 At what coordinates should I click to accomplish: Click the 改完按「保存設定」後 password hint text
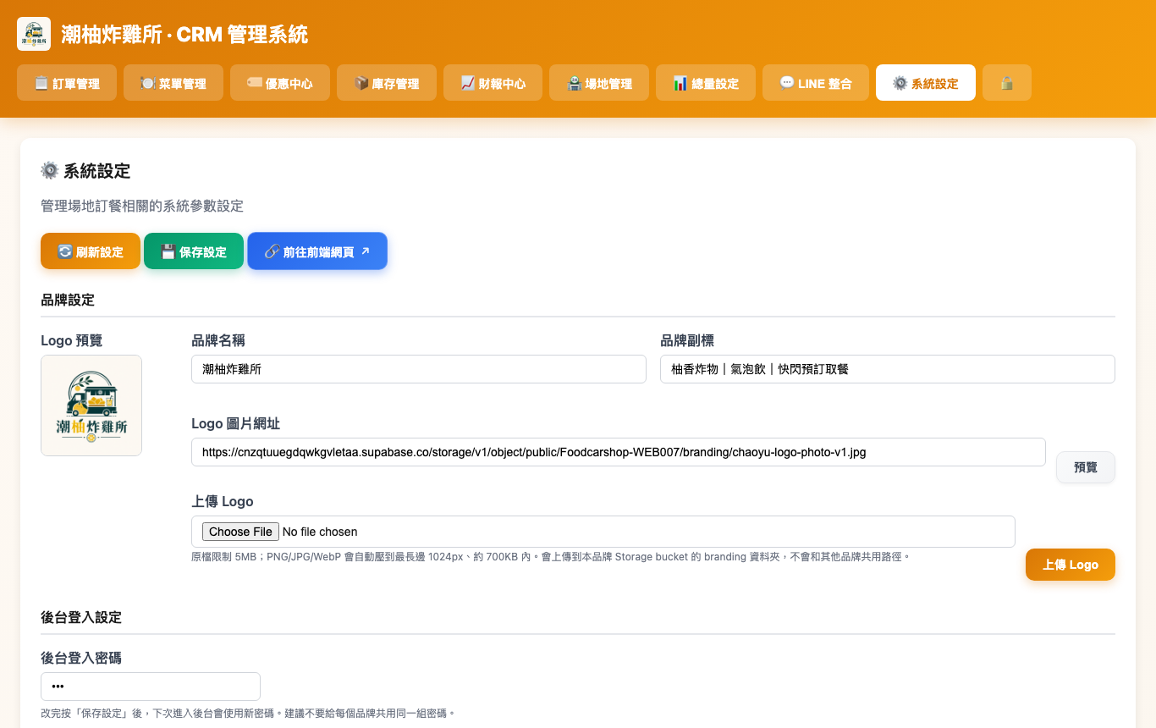coord(248,714)
